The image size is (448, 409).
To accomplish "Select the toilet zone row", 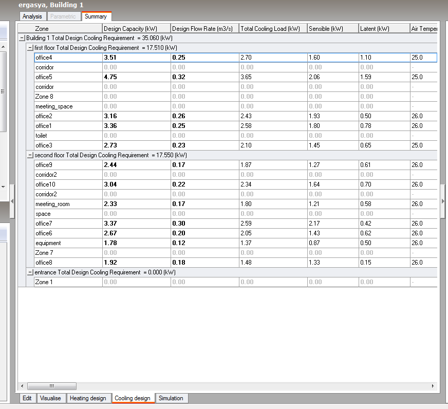I will click(236, 136).
